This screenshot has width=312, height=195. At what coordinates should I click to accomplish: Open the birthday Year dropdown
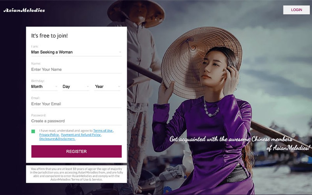[107, 87]
